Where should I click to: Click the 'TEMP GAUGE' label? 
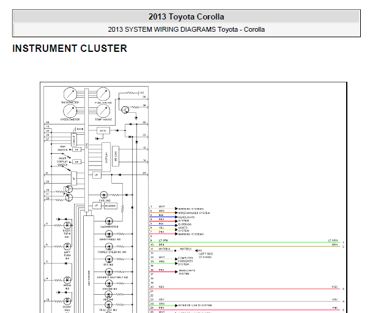point(103,120)
